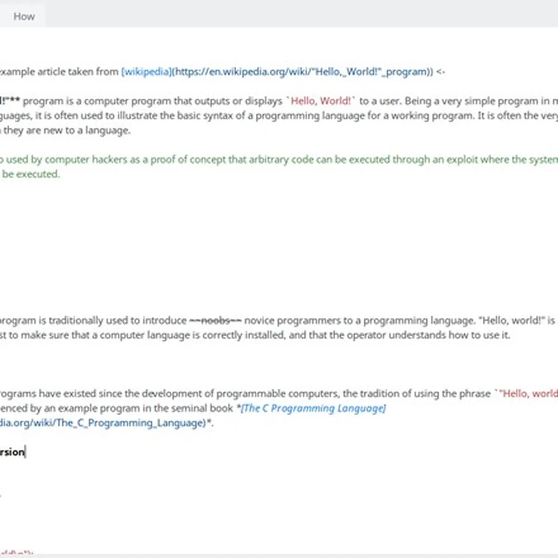Place cursor after bold heading ending "rsion"

(x=25, y=452)
